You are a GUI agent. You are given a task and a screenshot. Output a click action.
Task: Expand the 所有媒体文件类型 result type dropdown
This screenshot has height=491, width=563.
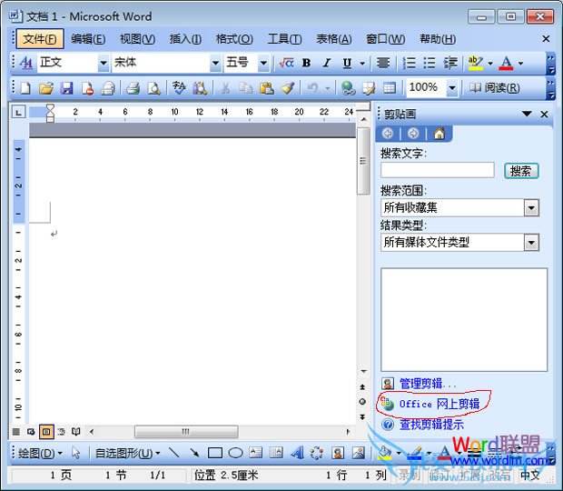[x=531, y=243]
